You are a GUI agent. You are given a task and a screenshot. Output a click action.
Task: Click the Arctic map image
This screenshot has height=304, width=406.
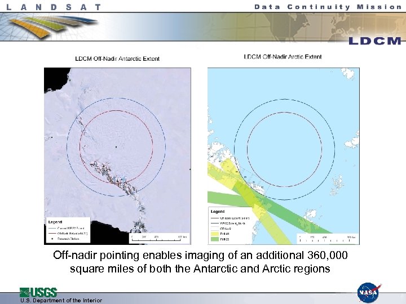point(284,156)
